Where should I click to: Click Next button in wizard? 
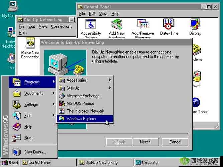tap(145, 142)
